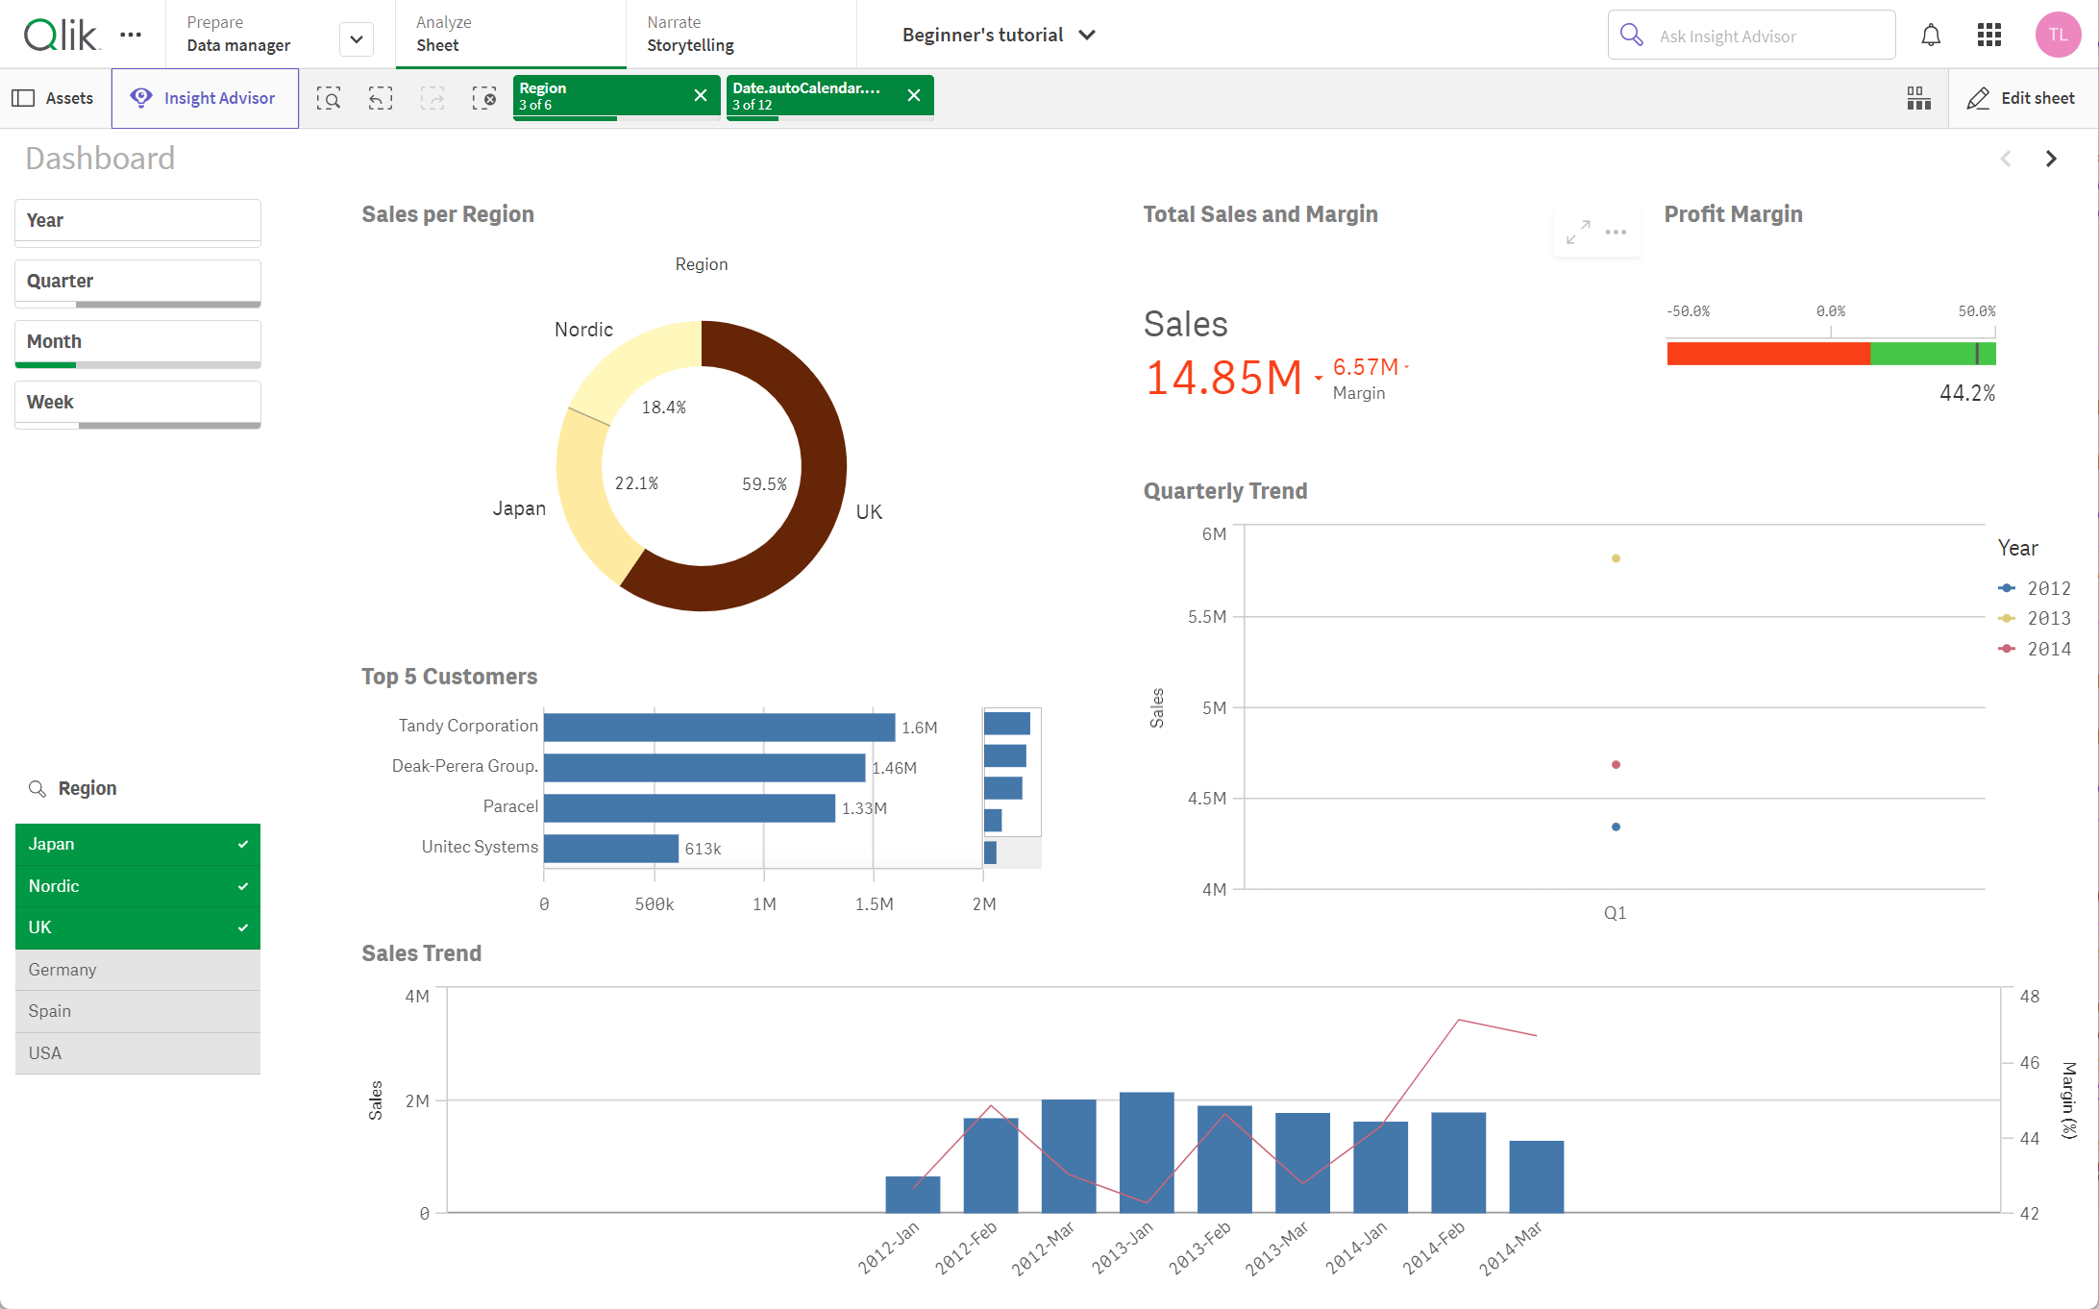Click the Assets panel icon
The height and width of the screenshot is (1309, 2099).
click(23, 96)
